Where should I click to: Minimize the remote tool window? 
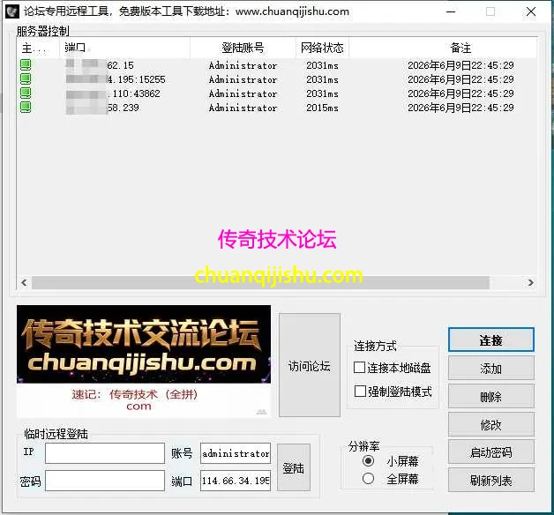pos(451,11)
